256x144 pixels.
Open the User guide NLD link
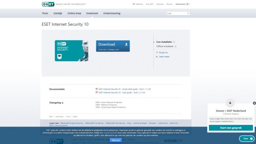[118, 93]
